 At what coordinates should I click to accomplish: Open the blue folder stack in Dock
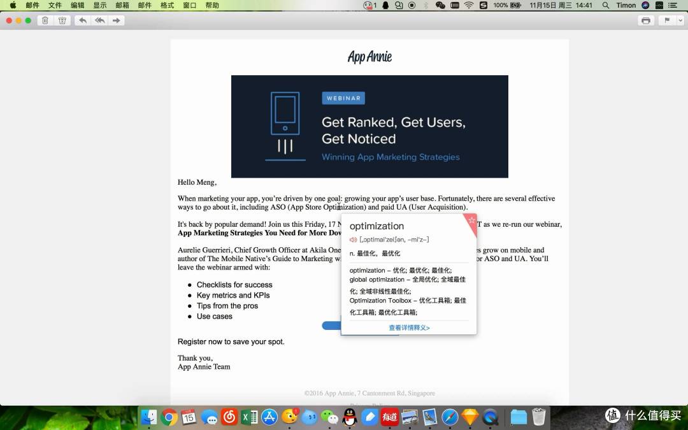click(518, 417)
